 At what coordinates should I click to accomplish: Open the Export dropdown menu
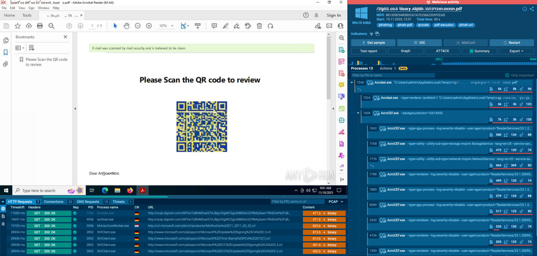tap(516, 51)
